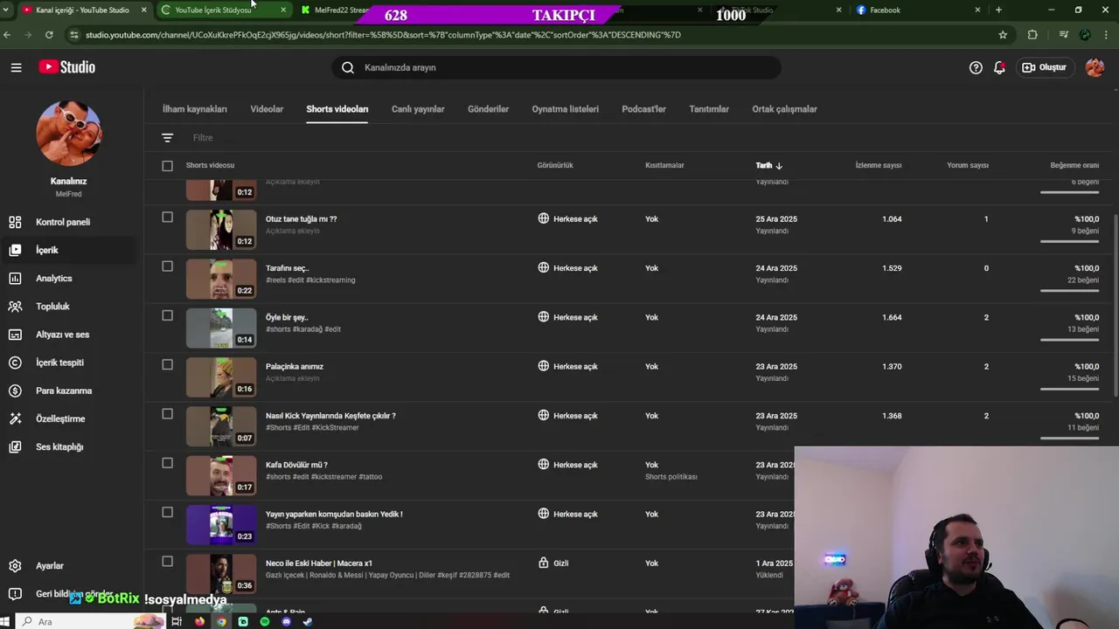The image size is (1119, 629).
Task: Click the browser address bar URL
Action: pyautogui.click(x=383, y=35)
